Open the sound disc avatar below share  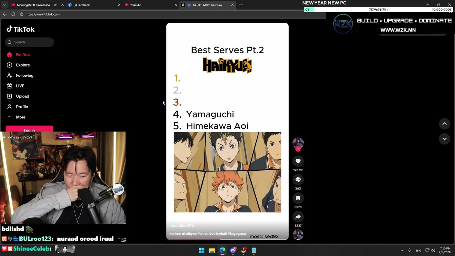click(298, 235)
